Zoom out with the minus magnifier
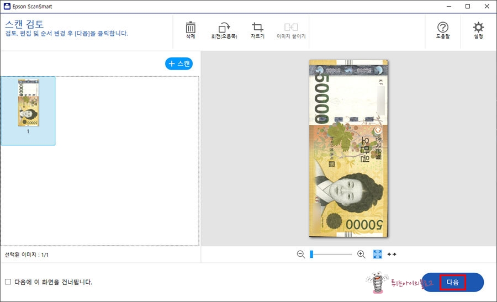The image size is (497, 302). (301, 254)
